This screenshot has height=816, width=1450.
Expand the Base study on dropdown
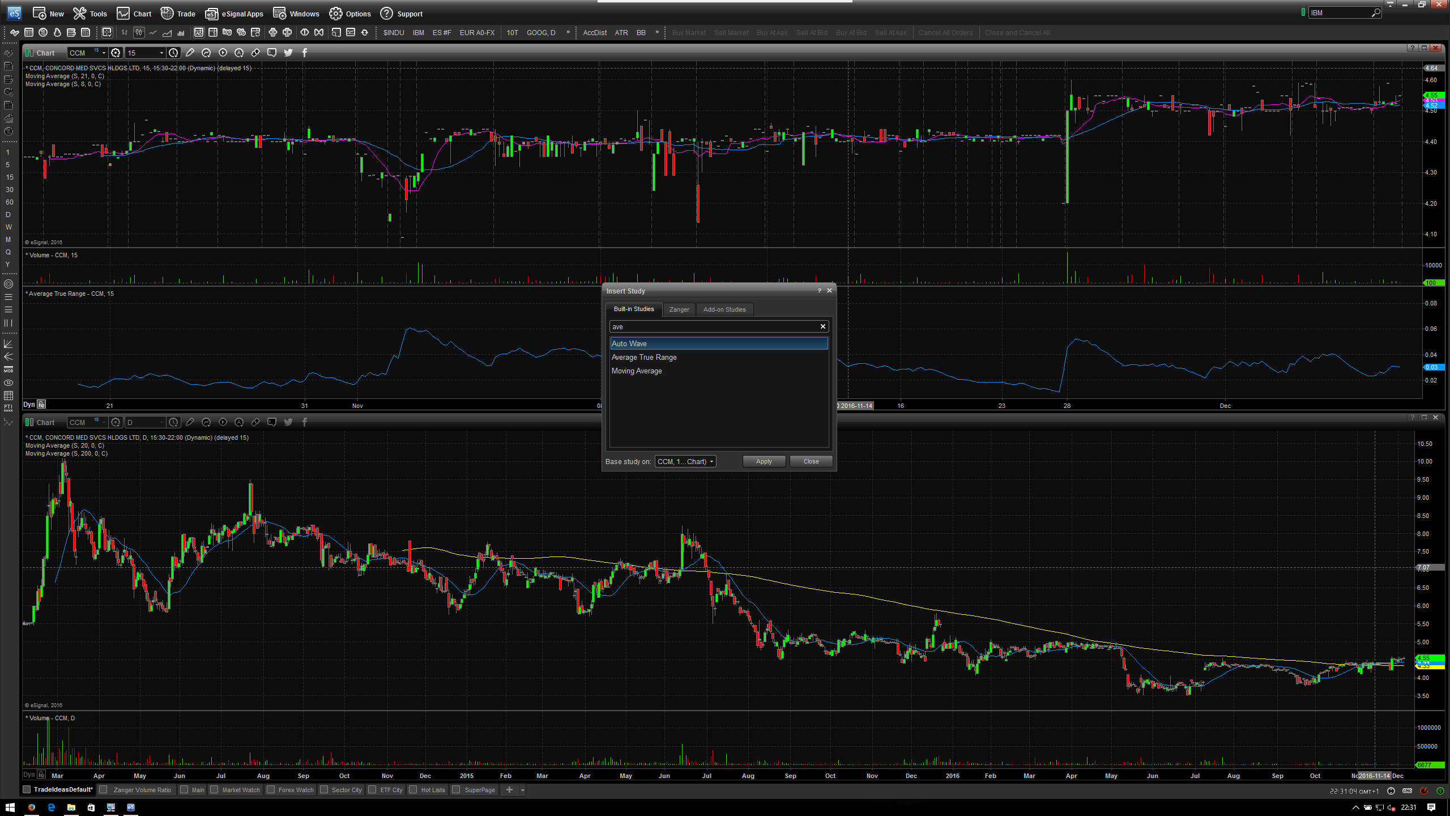click(685, 461)
